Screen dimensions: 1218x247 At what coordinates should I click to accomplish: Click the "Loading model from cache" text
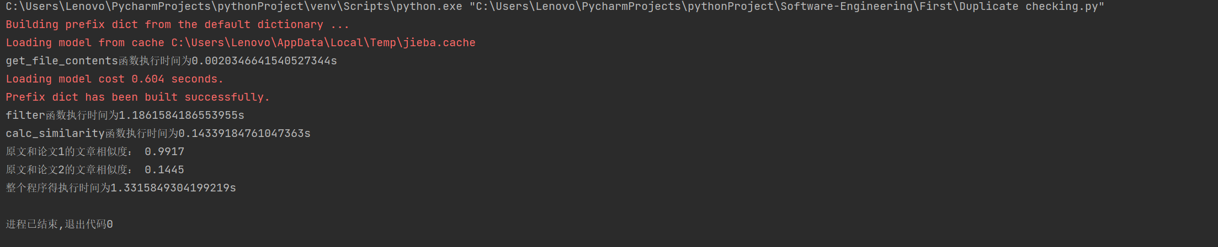coord(85,43)
